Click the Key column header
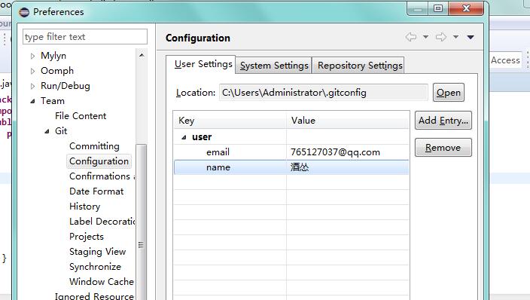 230,120
